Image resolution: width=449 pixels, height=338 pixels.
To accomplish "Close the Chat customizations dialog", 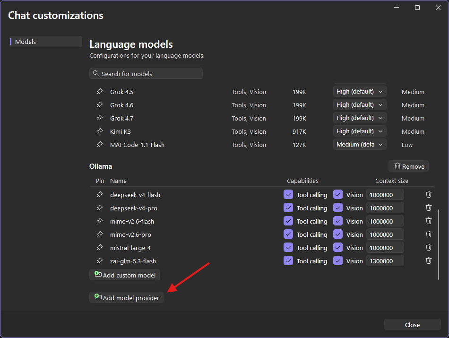I will 412,325.
